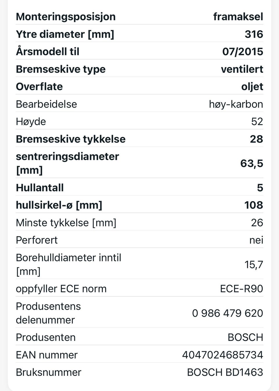
Task: Tap the ventilert value
Action: tap(242, 69)
